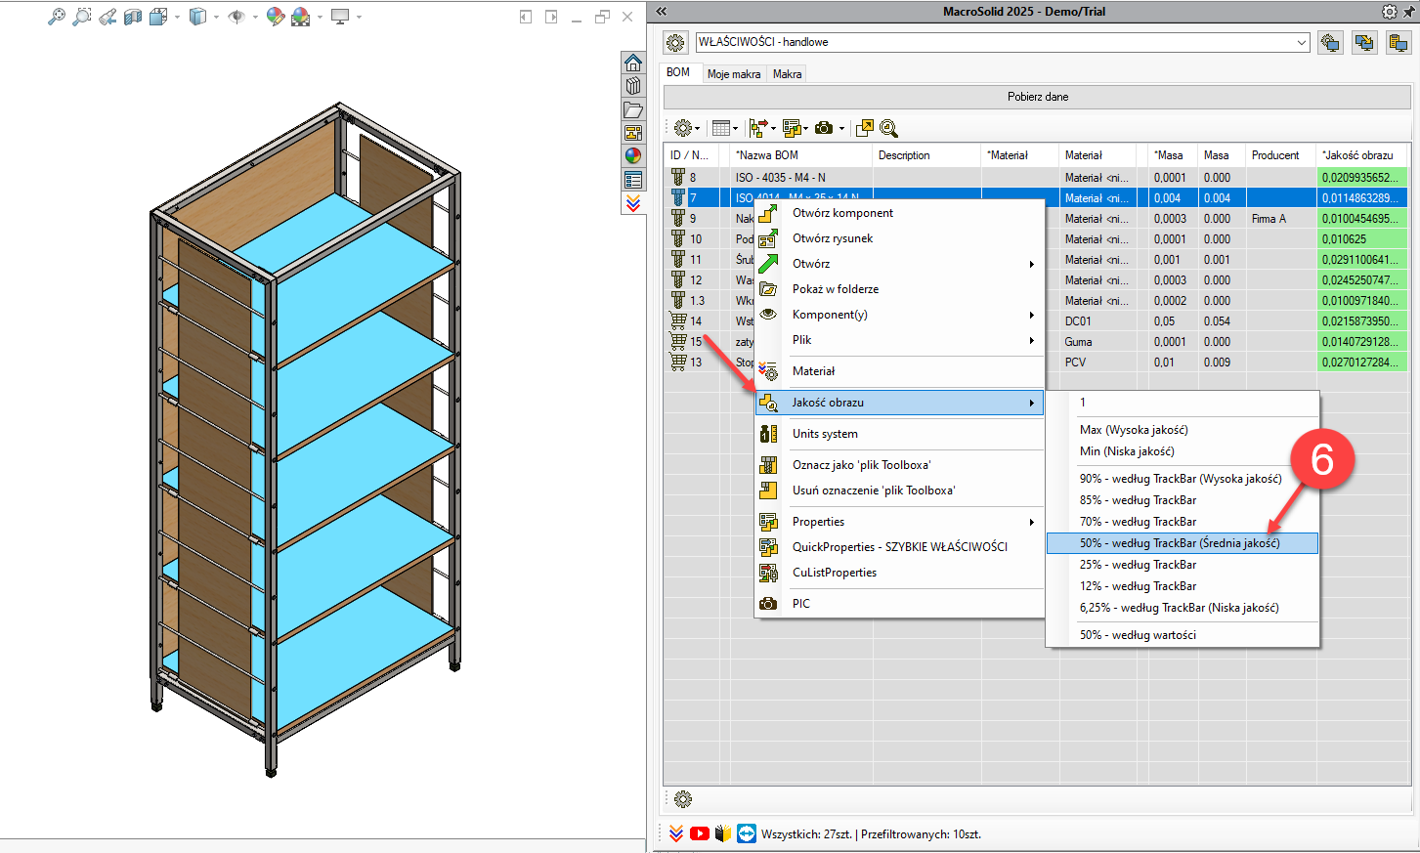
Task: Click the export window arrow icon in BOM toolbar
Action: pyautogui.click(x=864, y=128)
